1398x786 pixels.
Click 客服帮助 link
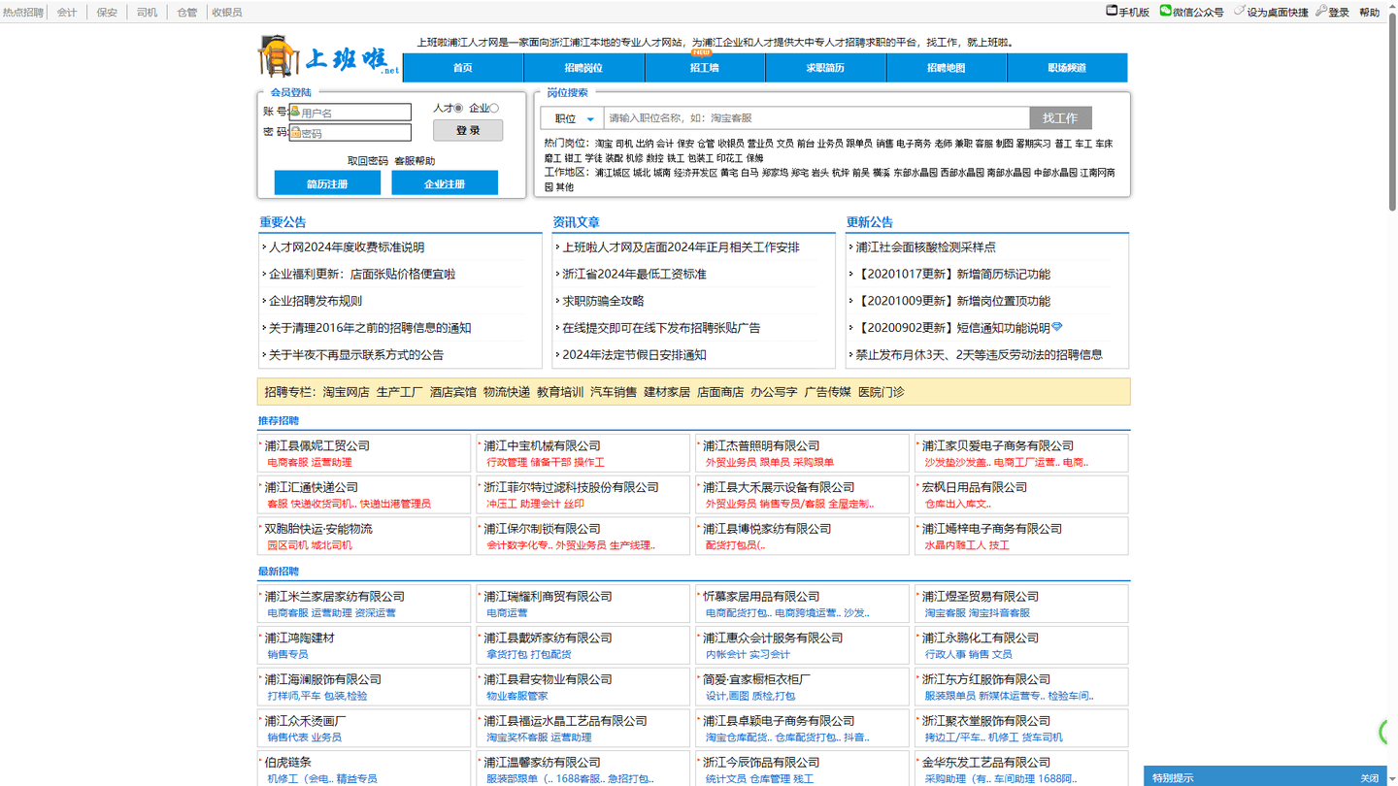[415, 161]
